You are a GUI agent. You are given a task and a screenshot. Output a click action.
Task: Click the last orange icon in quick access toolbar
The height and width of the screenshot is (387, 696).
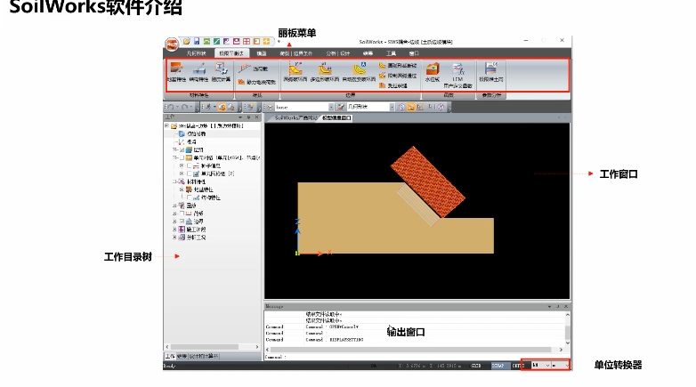(x=266, y=41)
